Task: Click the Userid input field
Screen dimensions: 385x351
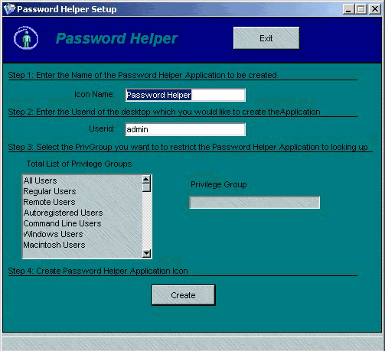Action: coord(185,129)
